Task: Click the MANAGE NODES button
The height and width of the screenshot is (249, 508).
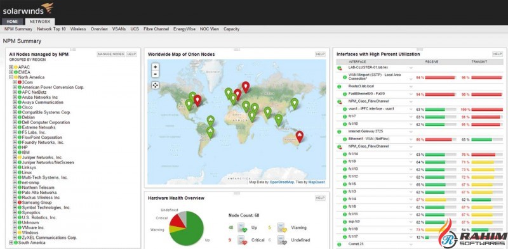Action: 110,54
